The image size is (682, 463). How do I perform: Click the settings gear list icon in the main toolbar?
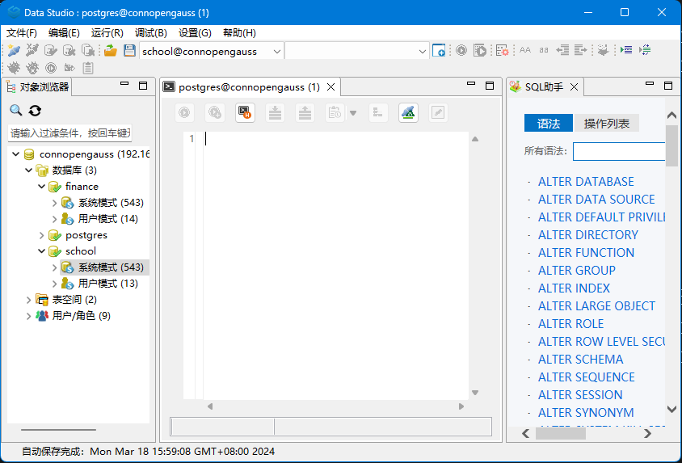503,50
